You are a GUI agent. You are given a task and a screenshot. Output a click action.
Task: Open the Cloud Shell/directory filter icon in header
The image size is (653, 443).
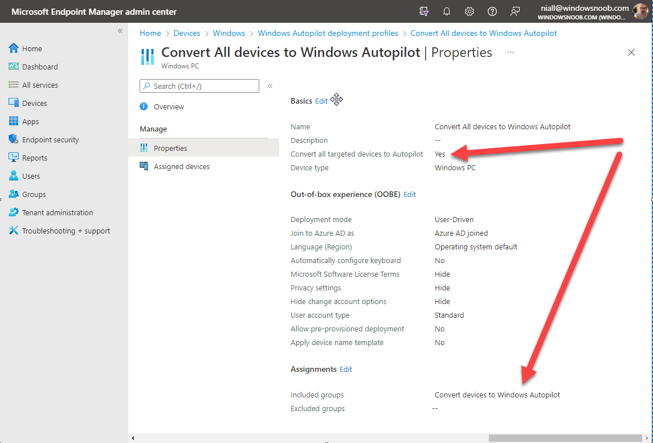click(x=424, y=11)
